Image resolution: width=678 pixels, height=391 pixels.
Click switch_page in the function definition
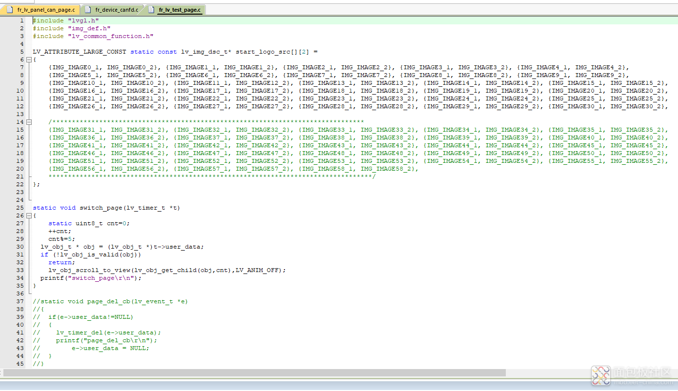tap(101, 208)
